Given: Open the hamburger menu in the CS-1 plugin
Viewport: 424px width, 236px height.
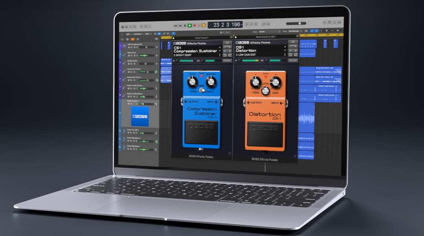Looking at the screenshot, I should click(x=227, y=43).
